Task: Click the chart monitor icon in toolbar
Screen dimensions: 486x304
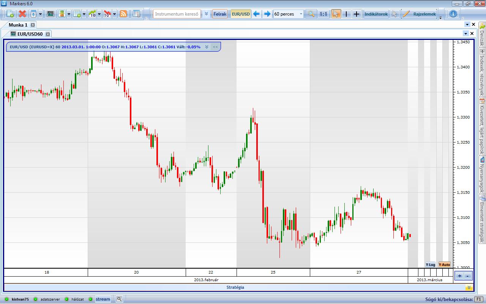Action: (x=50, y=14)
